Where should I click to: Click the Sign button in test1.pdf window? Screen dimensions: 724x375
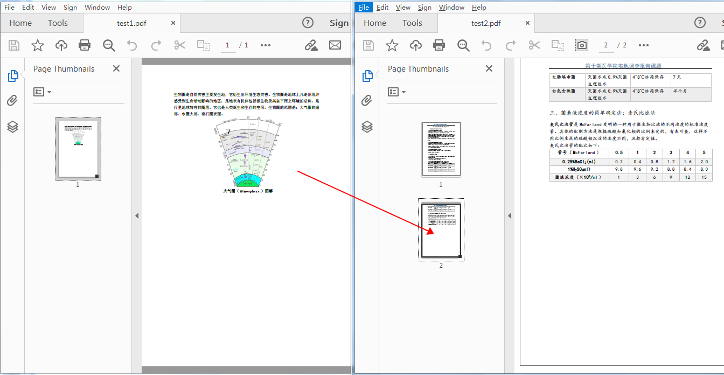(x=339, y=23)
